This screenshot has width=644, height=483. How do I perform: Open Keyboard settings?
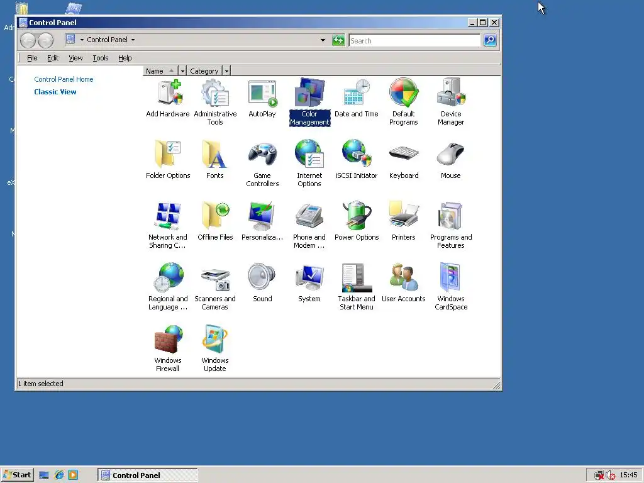[x=403, y=160]
